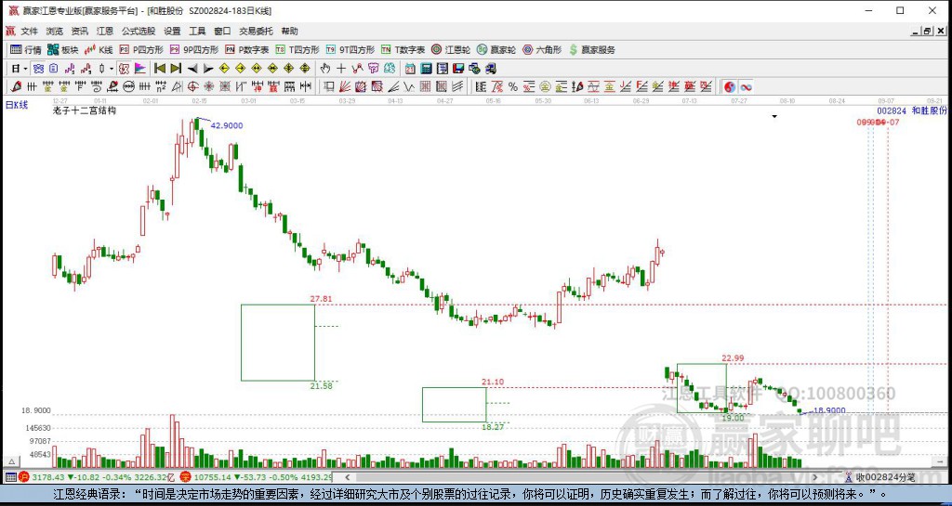The width and height of the screenshot is (952, 506).
Task: Open the T数字表 time number table
Action: click(x=403, y=50)
